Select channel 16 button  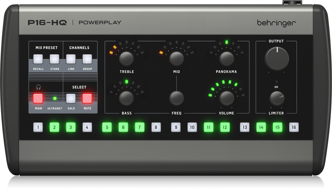tap(294, 127)
